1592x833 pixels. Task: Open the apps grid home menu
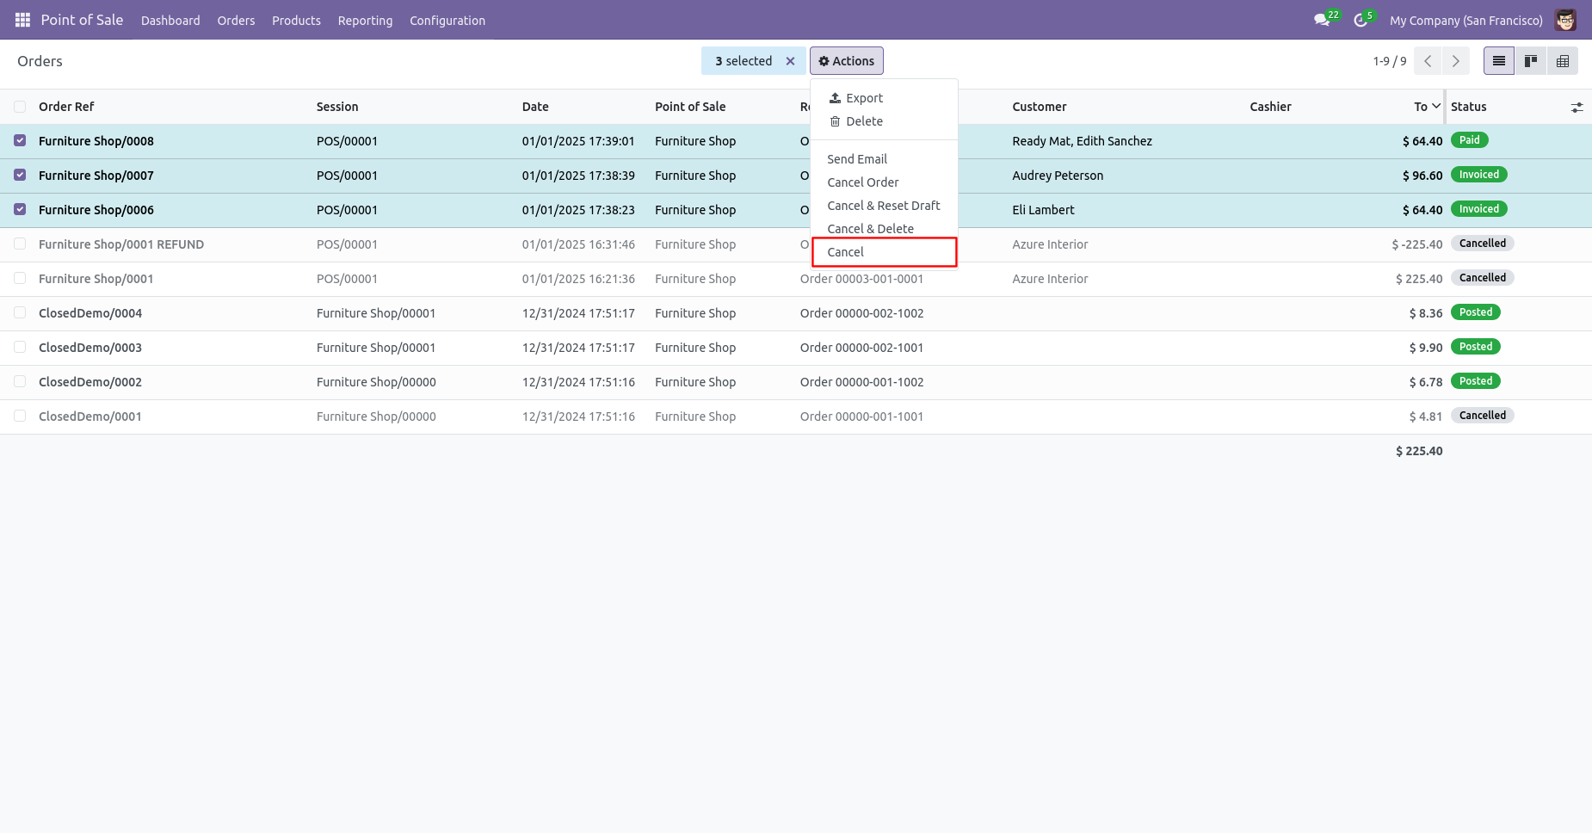point(22,20)
